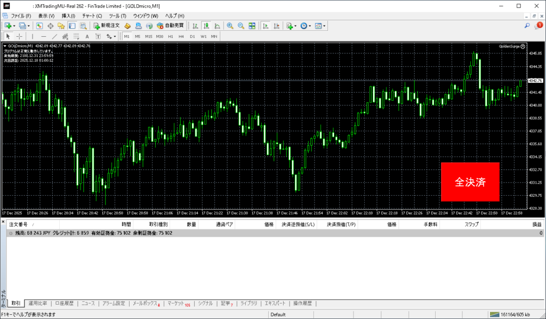Switch chart to H4 timeframe
The height and width of the screenshot is (319, 546).
tap(181, 37)
